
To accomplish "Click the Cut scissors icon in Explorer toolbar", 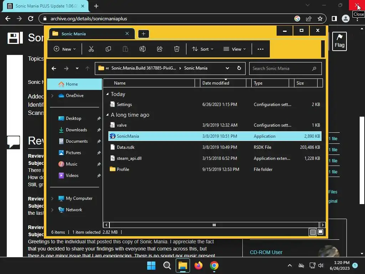I will pyautogui.click(x=91, y=49).
